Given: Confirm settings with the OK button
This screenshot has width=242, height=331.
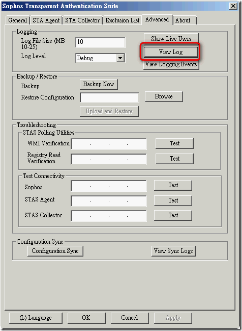Looking at the screenshot, I should click(86, 318).
